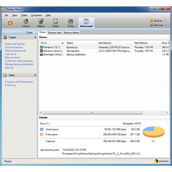Viewport: 172px width, 172px height.
Task: Click the '1.4 TB' drive size cell
Action: [165, 54]
